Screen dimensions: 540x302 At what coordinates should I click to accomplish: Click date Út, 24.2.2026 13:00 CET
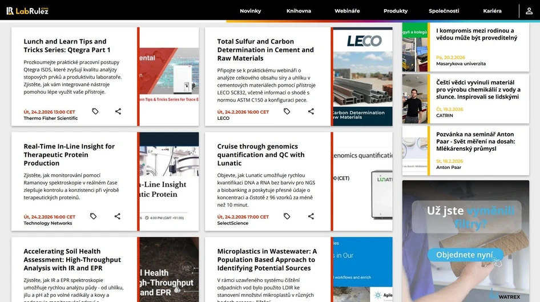click(x=49, y=112)
